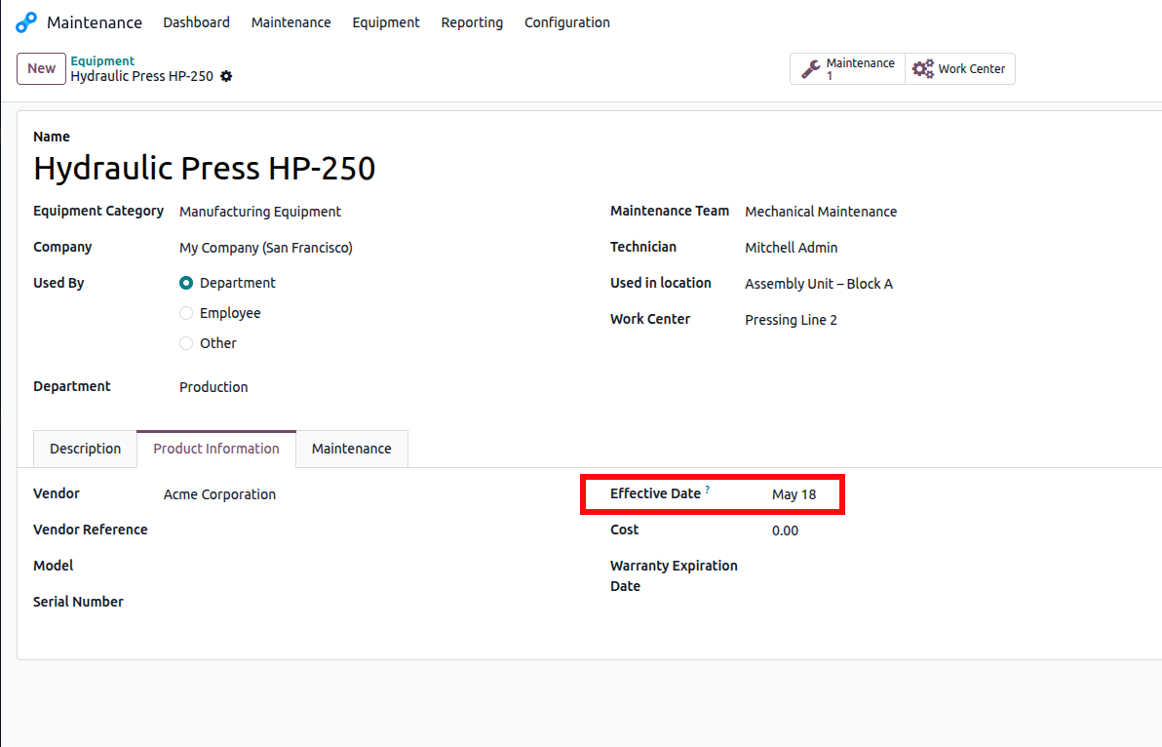Click the Maintenance Team label
The width and height of the screenshot is (1162, 747).
pos(670,212)
